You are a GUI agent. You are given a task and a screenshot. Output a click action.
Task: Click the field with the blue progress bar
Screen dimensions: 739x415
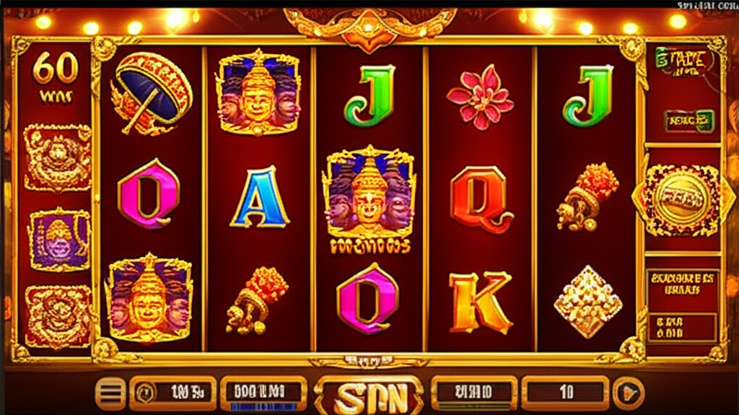tap(264, 393)
